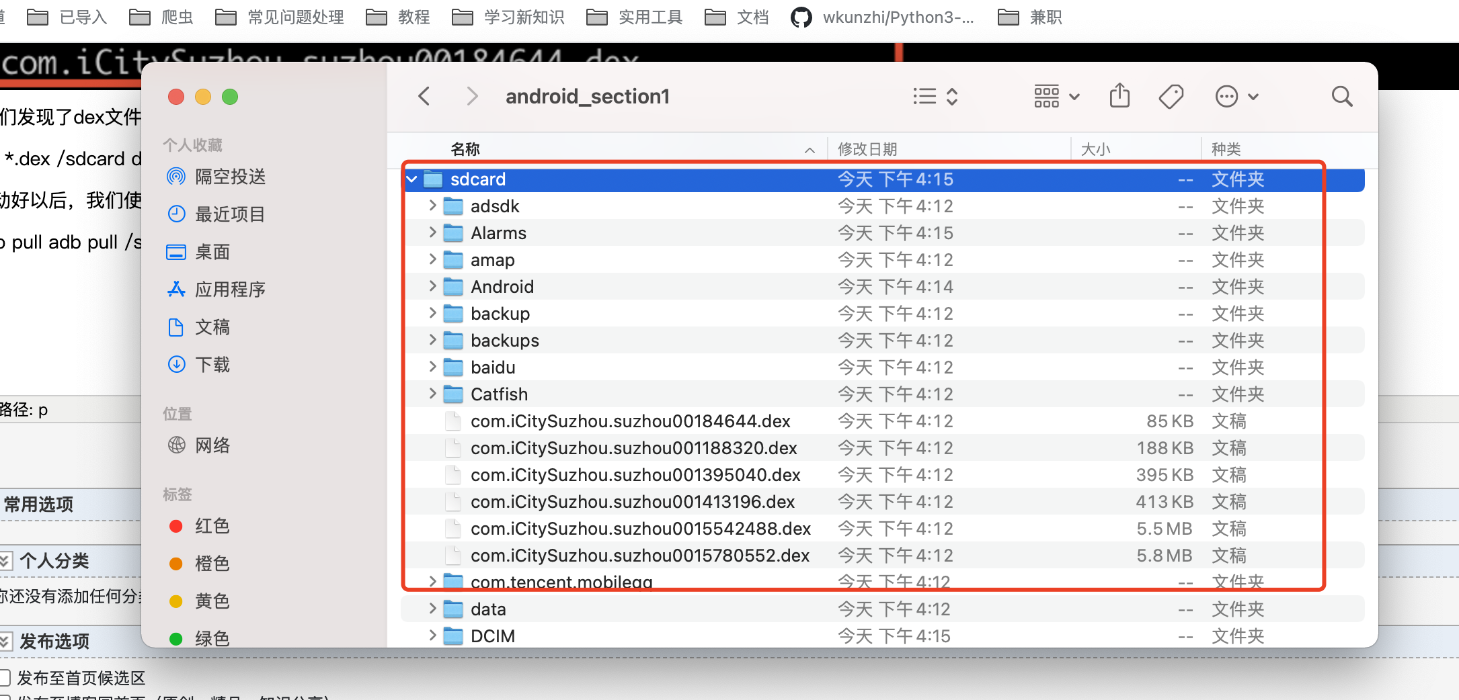Minimize the Finder window with yellow button

pos(202,97)
